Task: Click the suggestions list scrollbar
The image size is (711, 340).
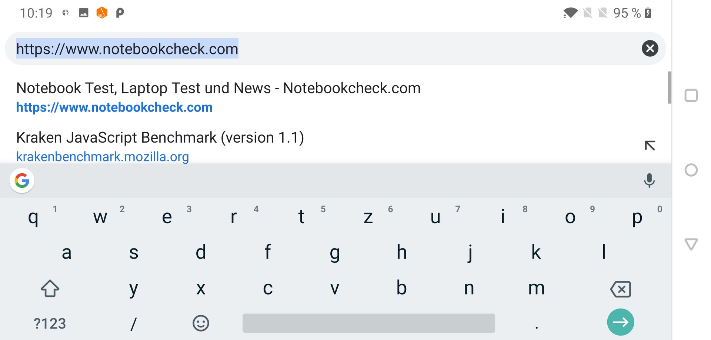Action: coord(669,88)
